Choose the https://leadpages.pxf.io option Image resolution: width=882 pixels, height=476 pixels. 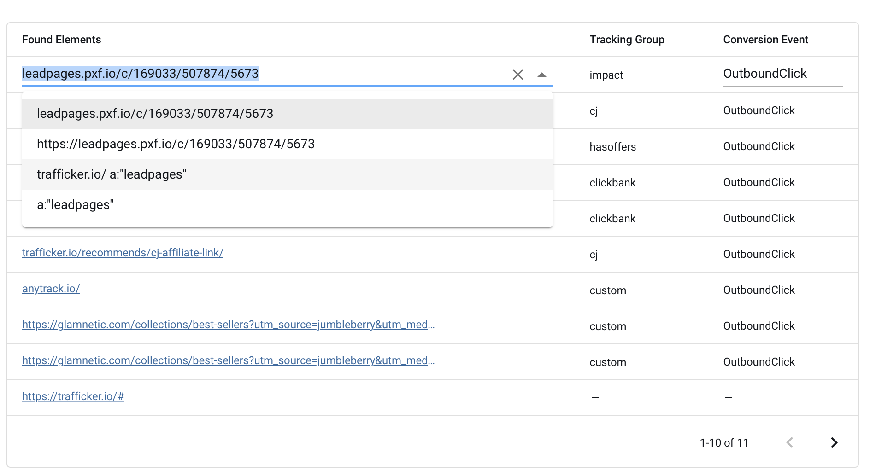click(288, 144)
